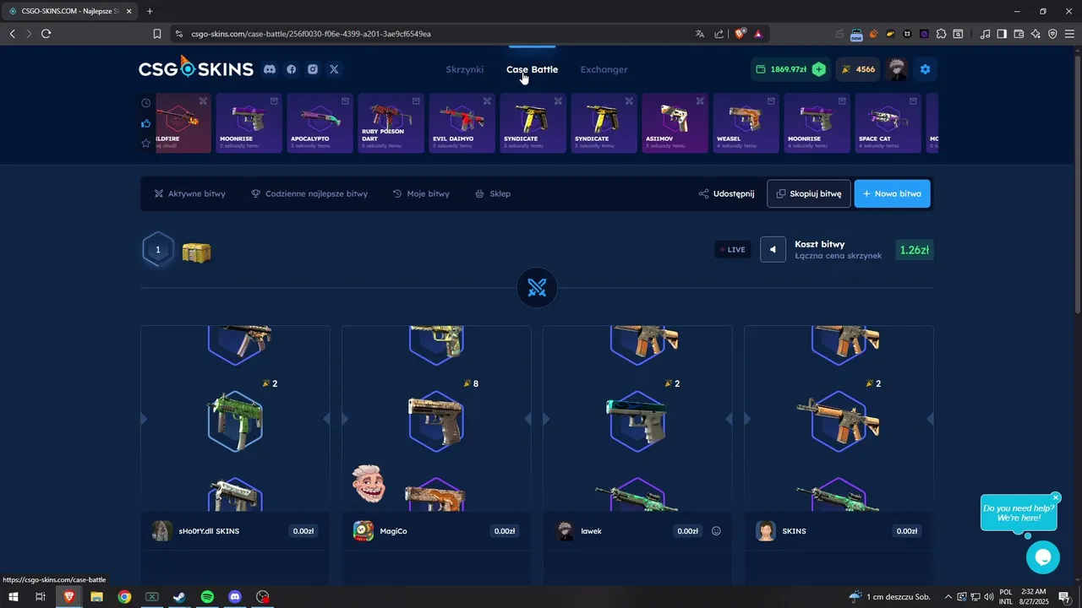This screenshot has width=1082, height=608.
Task: Open the user profile avatar
Action: 897,69
